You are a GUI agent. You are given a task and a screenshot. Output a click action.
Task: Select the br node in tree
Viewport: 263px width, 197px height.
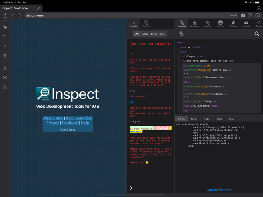[187, 82]
